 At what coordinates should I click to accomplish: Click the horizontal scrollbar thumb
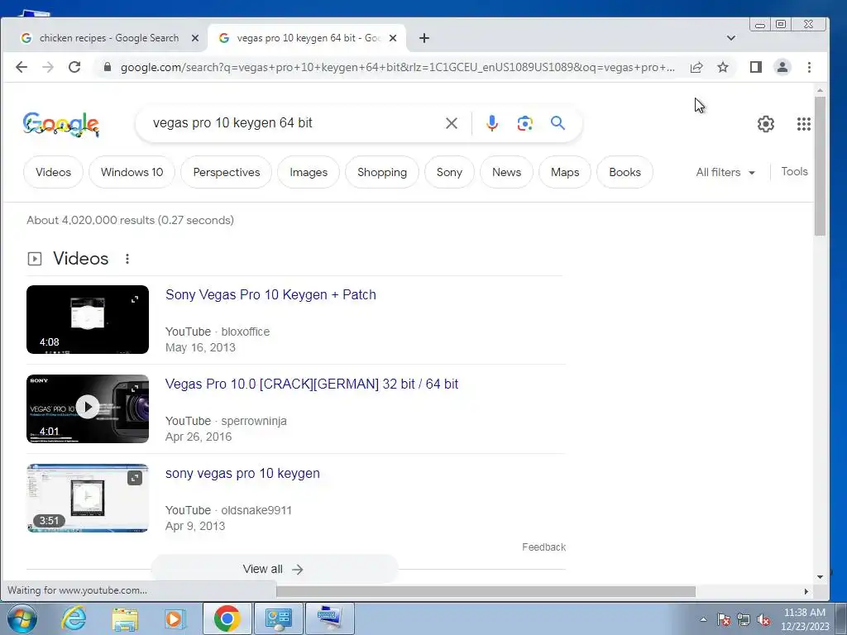(486, 591)
